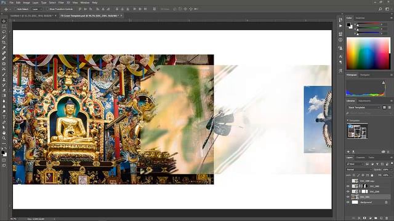Click the color spectrum picker field
394x221 pixels.
coord(368,53)
